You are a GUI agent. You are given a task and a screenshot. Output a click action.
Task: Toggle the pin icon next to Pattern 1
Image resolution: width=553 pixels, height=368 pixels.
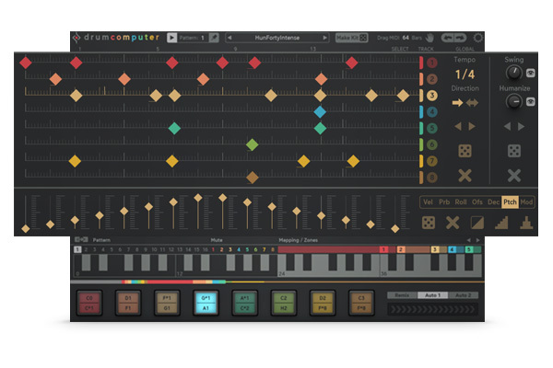tap(214, 38)
